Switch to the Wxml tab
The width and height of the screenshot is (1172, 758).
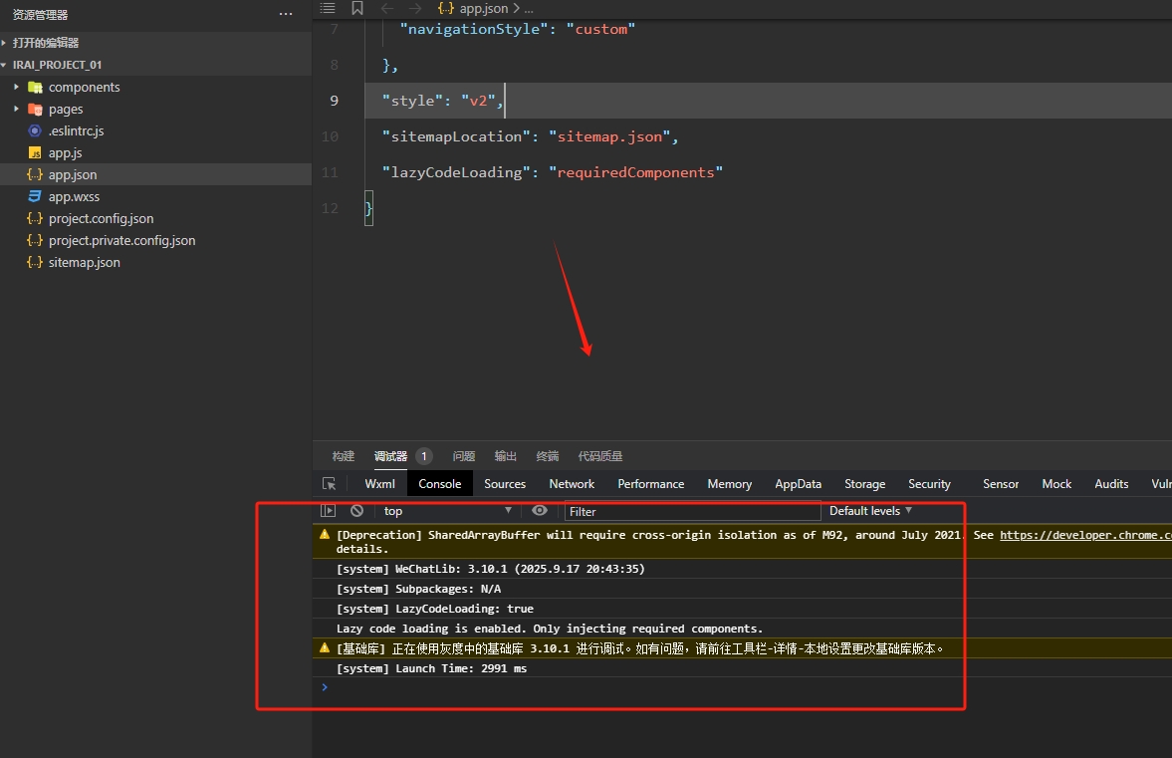[379, 484]
